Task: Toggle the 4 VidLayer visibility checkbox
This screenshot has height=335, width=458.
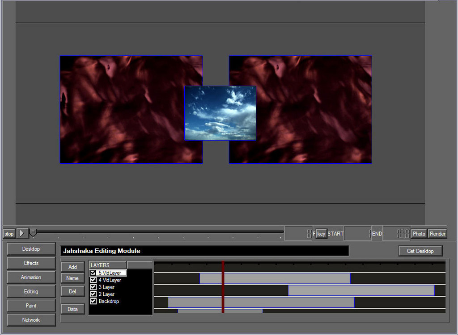Action: (x=93, y=280)
